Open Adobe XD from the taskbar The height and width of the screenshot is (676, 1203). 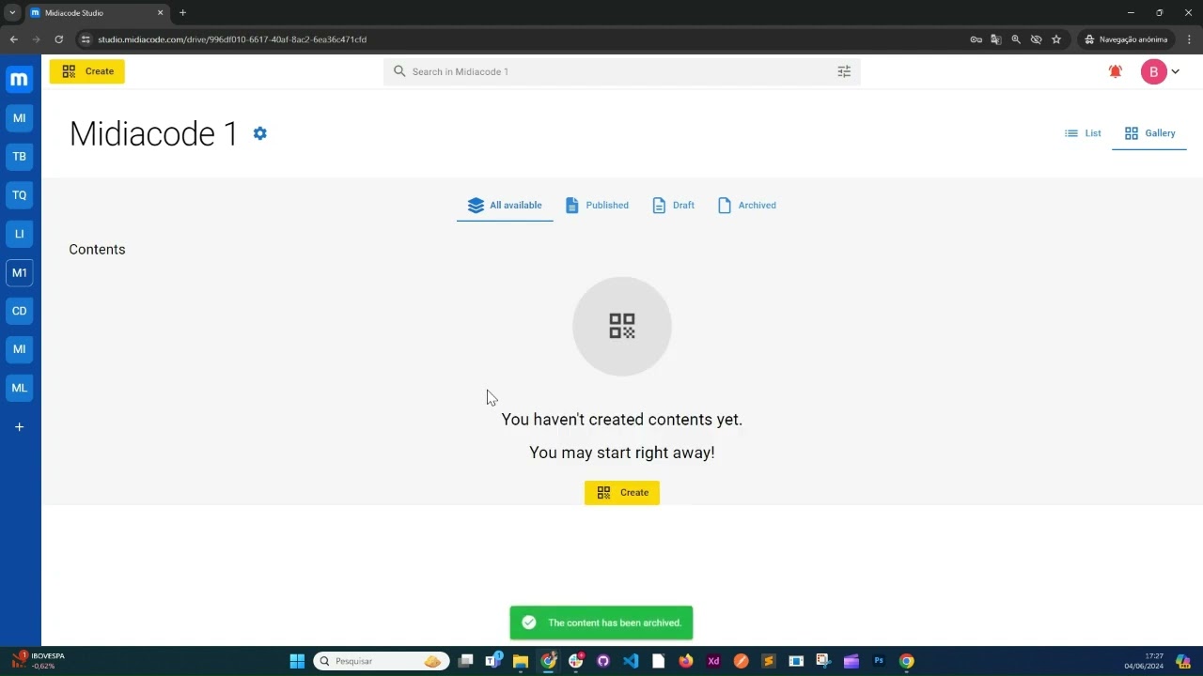pyautogui.click(x=713, y=661)
